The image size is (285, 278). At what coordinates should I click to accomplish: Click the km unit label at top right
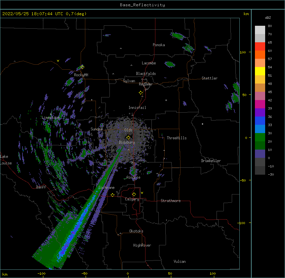tap(246, 14)
